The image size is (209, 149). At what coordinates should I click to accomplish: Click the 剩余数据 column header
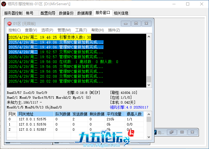point(97,114)
